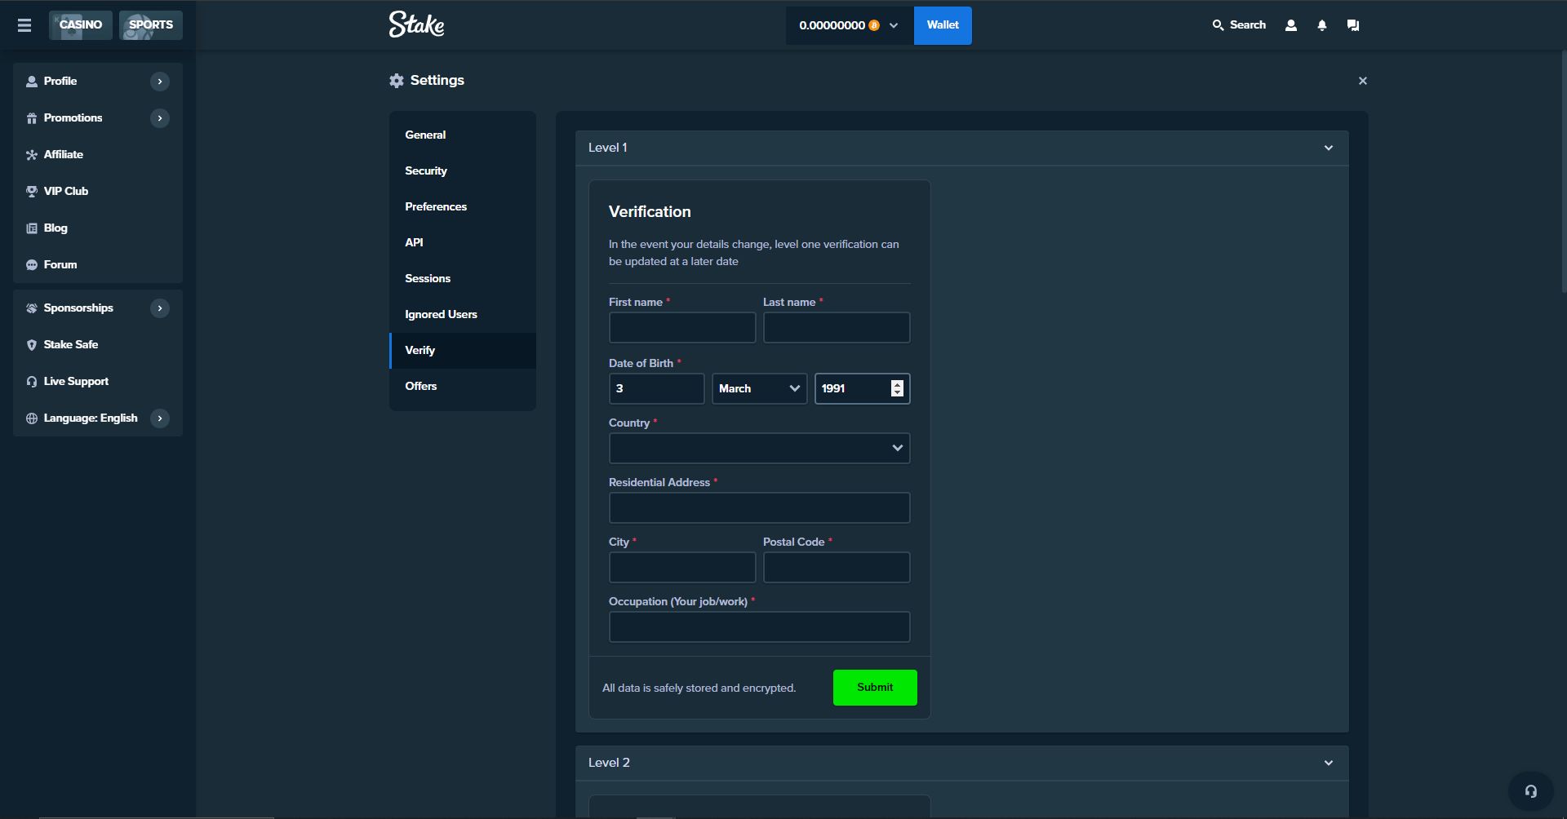Increase birth year using stepper arrows
Image resolution: width=1567 pixels, height=819 pixels.
click(x=897, y=384)
